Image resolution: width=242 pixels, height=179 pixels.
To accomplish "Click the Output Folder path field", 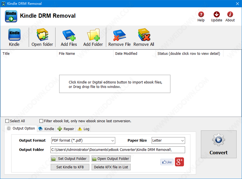I will tap(117, 150).
